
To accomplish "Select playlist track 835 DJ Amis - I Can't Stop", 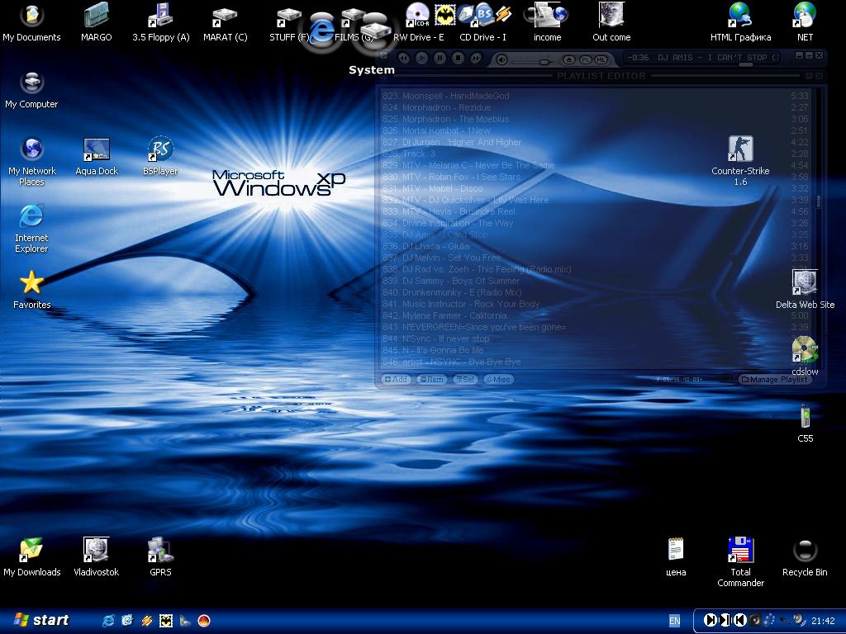I will tap(596, 234).
